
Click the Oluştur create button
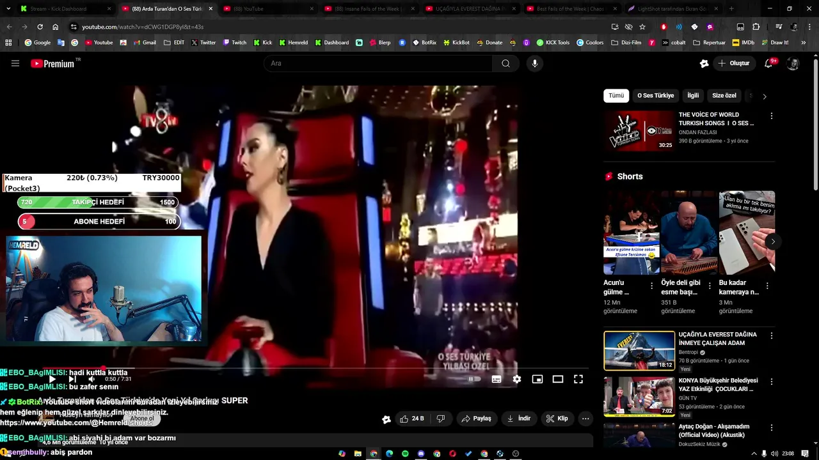coord(733,63)
